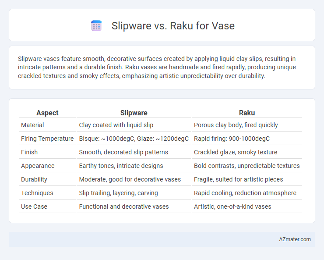Click the Use Case row label
This screenshot has height=260, width=324.
[34, 207]
